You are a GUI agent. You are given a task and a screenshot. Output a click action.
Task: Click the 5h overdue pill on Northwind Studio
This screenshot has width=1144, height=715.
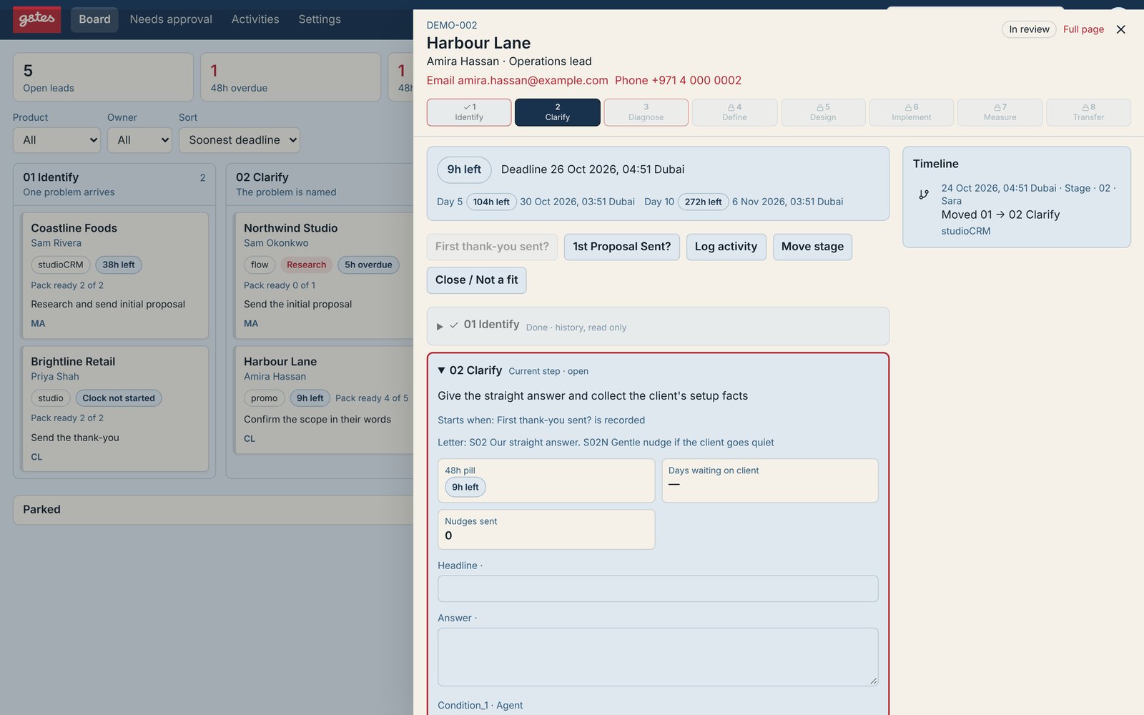coord(368,265)
